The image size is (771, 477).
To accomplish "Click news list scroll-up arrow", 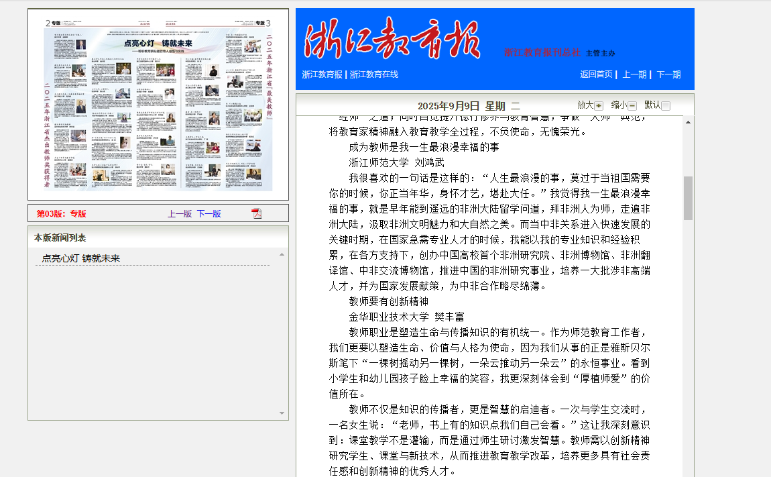I will coord(282,254).
